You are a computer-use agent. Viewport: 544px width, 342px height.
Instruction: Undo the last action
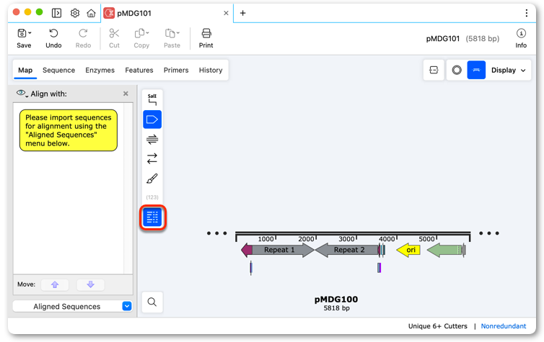click(53, 38)
